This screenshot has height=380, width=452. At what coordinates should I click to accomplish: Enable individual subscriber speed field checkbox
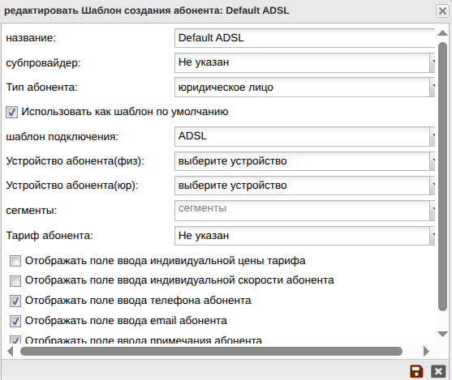pyautogui.click(x=15, y=281)
